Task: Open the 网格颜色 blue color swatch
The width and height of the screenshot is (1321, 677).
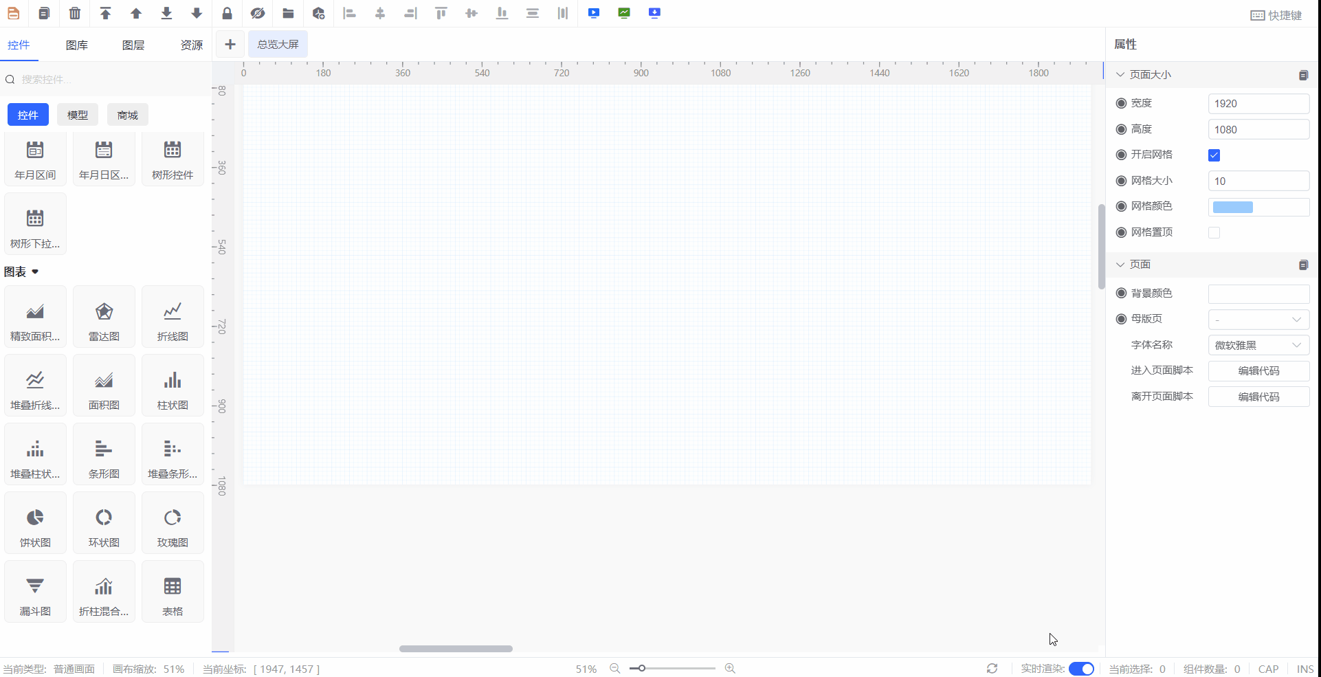Action: pos(1233,208)
